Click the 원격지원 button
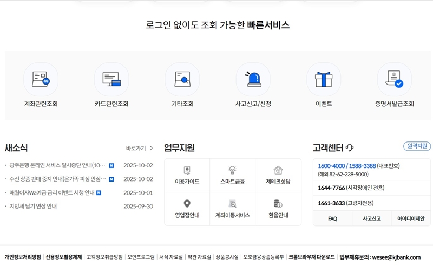The height and width of the screenshot is (271, 433). 417,146
